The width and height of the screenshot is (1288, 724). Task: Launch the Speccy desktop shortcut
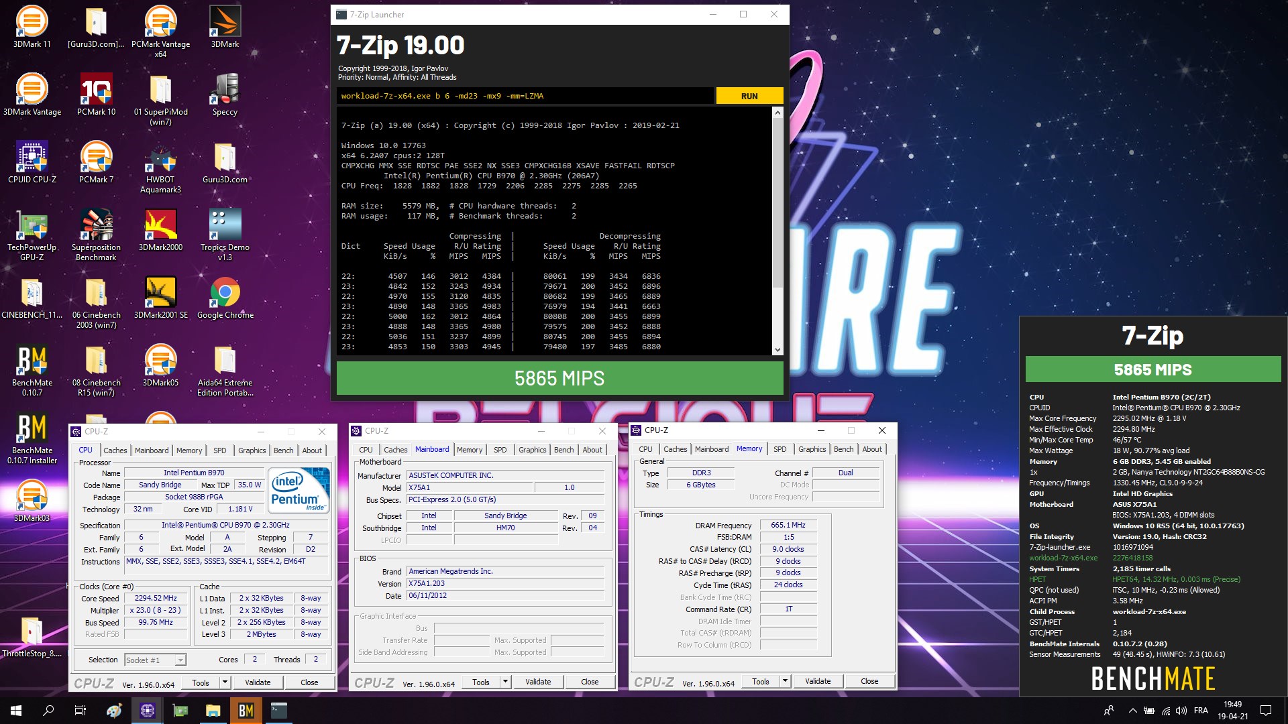tap(225, 95)
